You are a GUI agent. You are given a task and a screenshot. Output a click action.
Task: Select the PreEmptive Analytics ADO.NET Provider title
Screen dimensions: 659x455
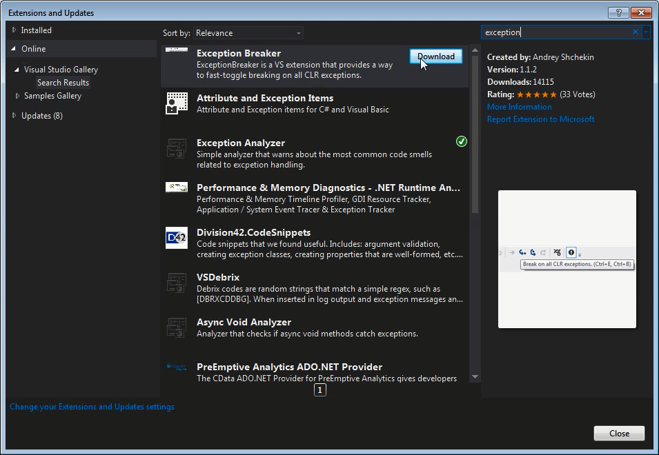(289, 367)
